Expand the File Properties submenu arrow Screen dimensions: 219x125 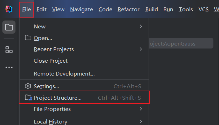[141, 109]
